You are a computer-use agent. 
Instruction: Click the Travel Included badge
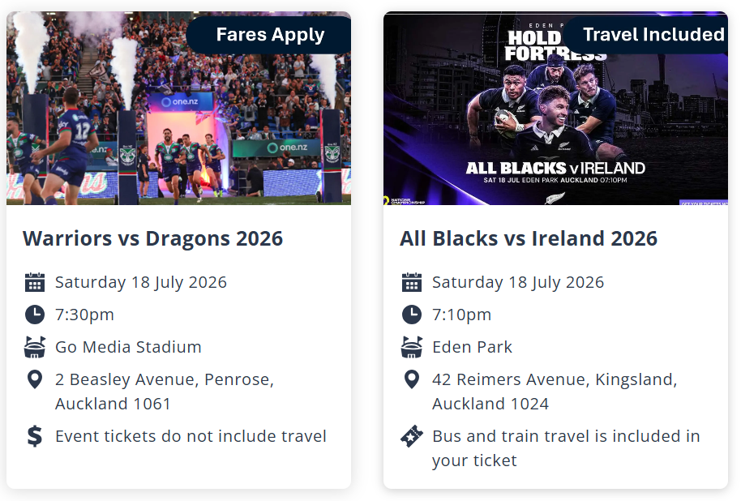pyautogui.click(x=646, y=35)
